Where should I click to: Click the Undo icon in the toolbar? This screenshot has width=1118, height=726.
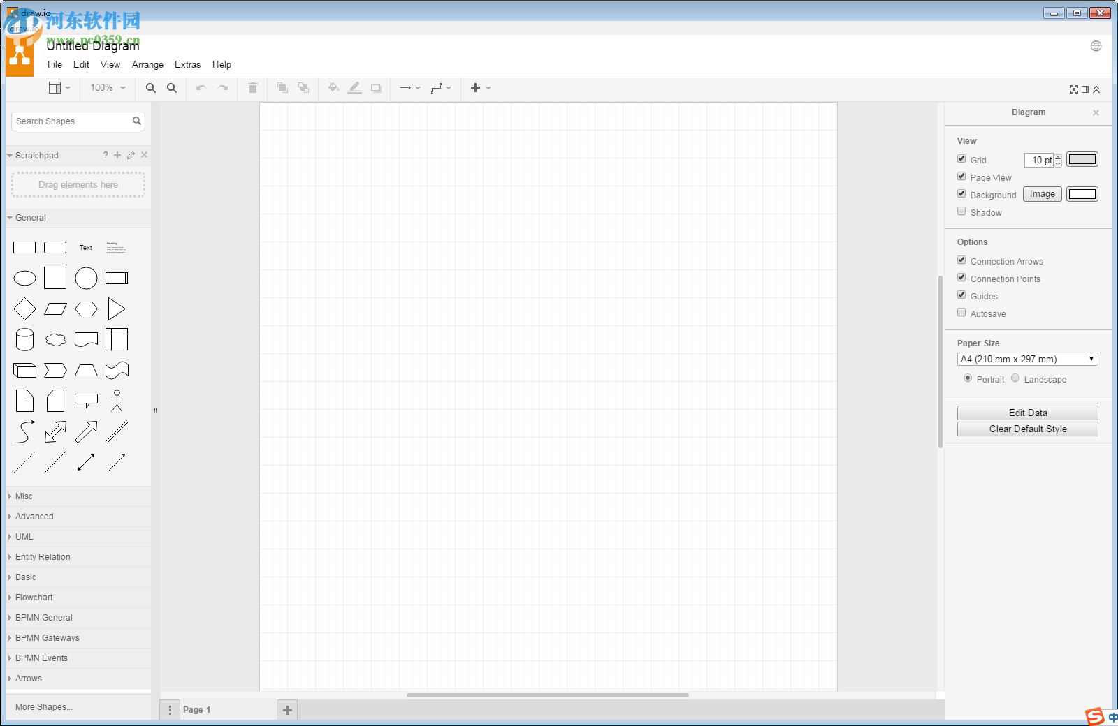(201, 88)
